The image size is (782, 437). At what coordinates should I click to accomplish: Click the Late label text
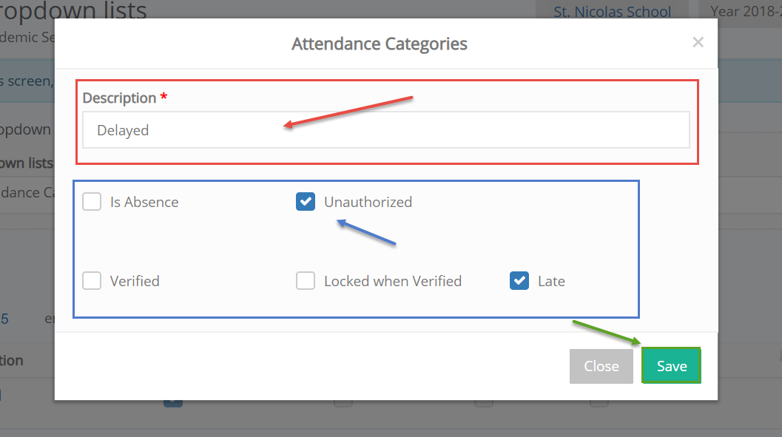[x=552, y=281]
